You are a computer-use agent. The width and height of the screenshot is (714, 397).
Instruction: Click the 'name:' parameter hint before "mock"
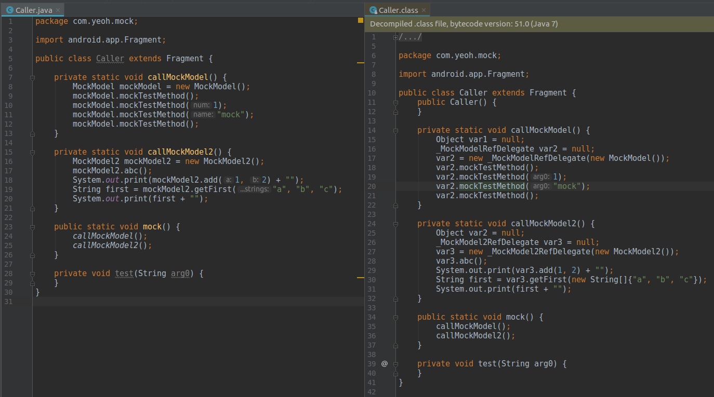pyautogui.click(x=203, y=115)
